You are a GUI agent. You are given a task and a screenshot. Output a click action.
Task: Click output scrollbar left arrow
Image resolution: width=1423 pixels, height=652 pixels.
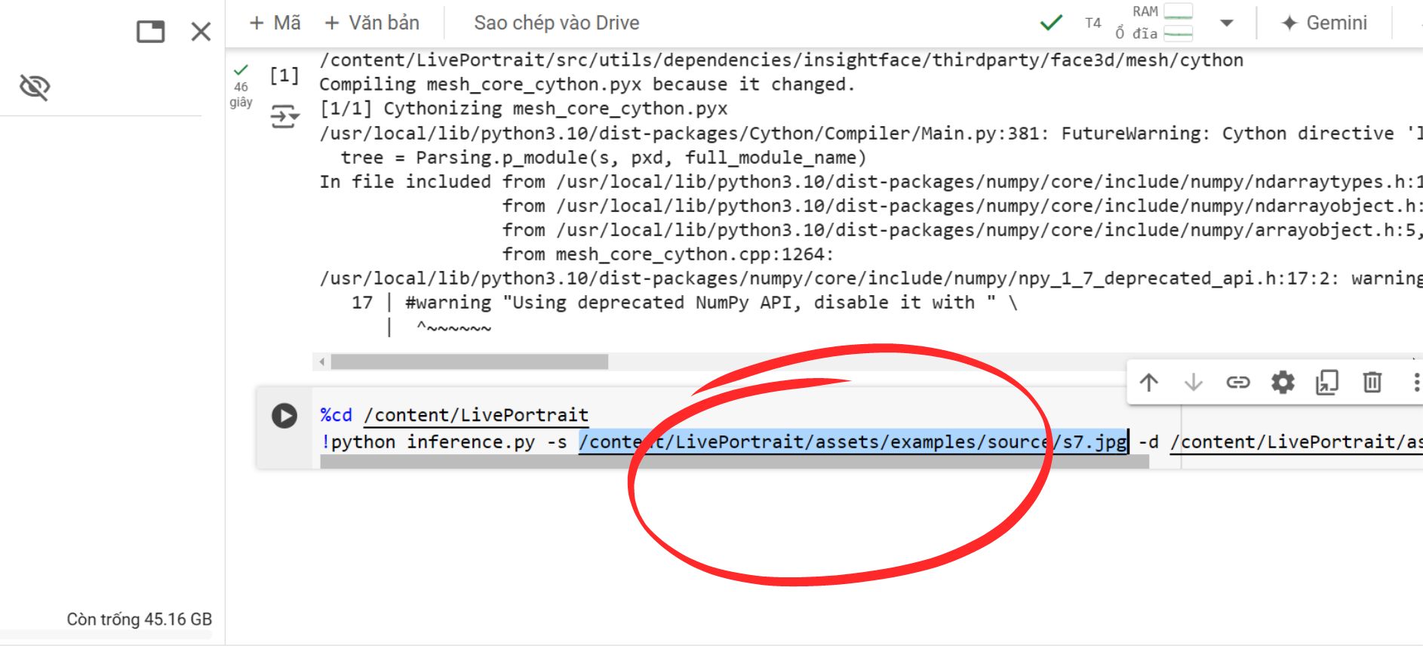tap(322, 362)
